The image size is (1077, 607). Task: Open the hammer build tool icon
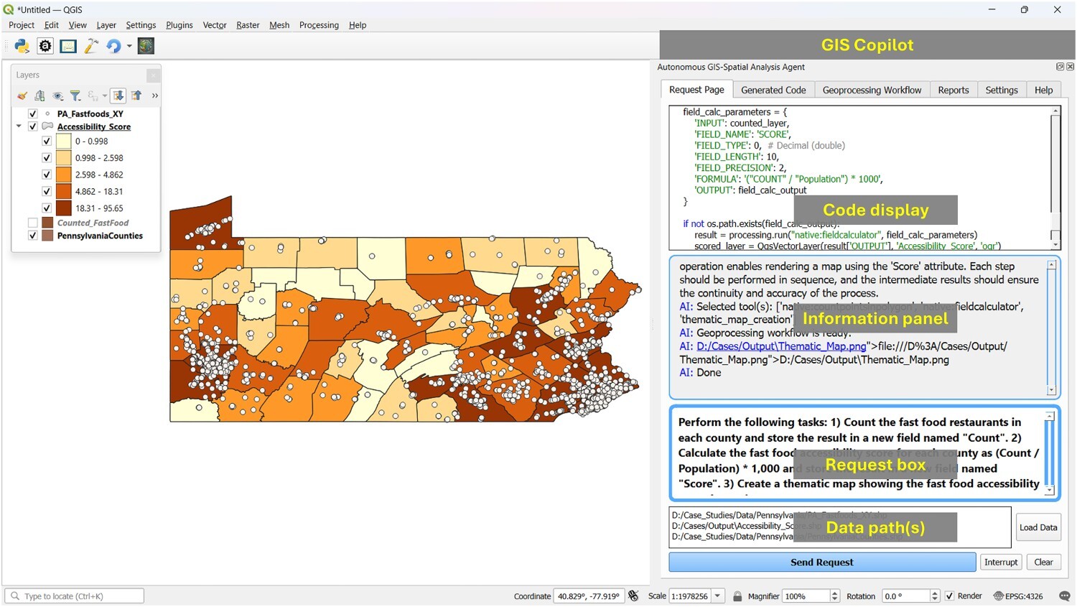click(91, 46)
